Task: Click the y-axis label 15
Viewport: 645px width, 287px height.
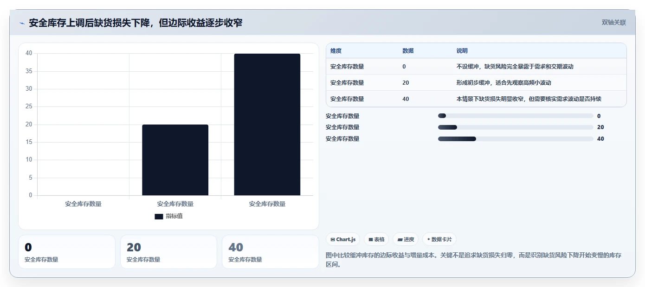Action: pyautogui.click(x=29, y=142)
